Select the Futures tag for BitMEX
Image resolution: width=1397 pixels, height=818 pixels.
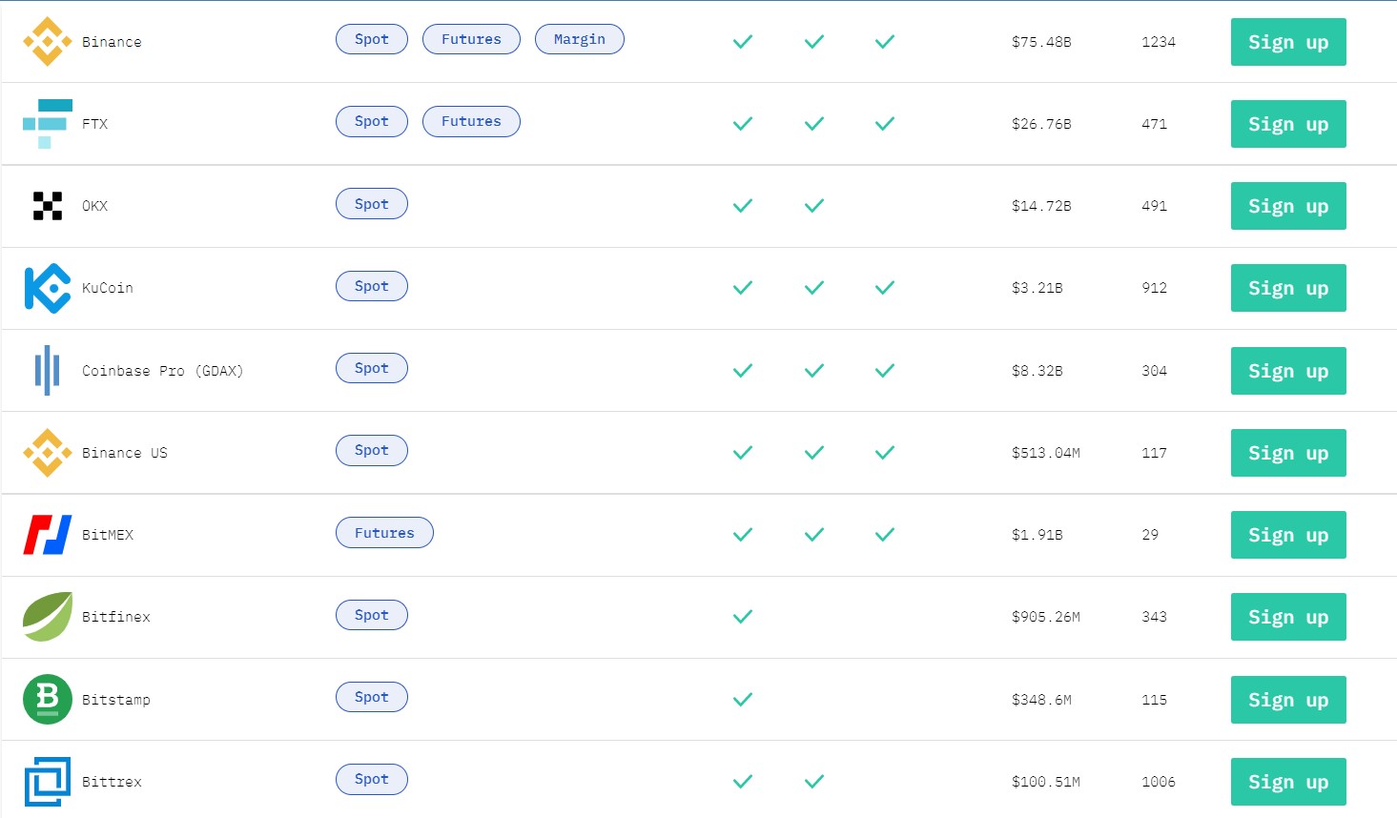click(x=384, y=533)
